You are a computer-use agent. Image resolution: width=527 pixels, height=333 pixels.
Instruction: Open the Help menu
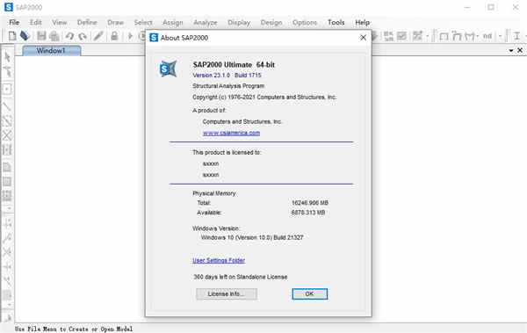click(362, 22)
